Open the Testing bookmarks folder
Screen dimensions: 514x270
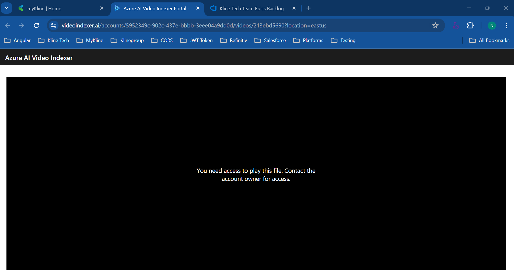click(343, 40)
